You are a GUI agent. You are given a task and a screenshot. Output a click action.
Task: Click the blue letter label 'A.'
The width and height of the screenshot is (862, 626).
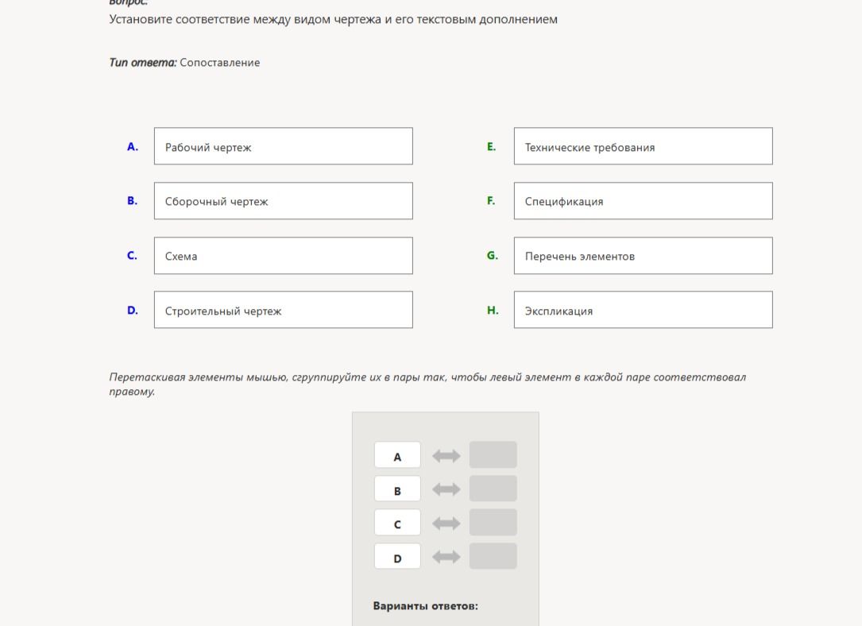tap(133, 147)
